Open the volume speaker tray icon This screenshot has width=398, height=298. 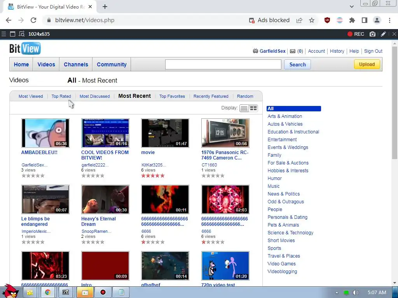[355, 293]
